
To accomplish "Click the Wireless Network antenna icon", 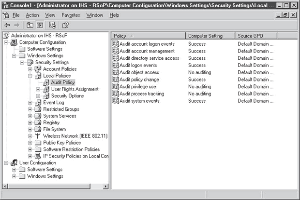I will click(x=38, y=136).
